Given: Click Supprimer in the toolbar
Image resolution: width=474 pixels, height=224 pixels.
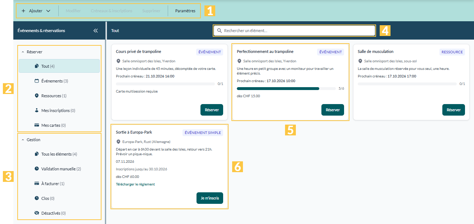Looking at the screenshot, I should pyautogui.click(x=151, y=11).
